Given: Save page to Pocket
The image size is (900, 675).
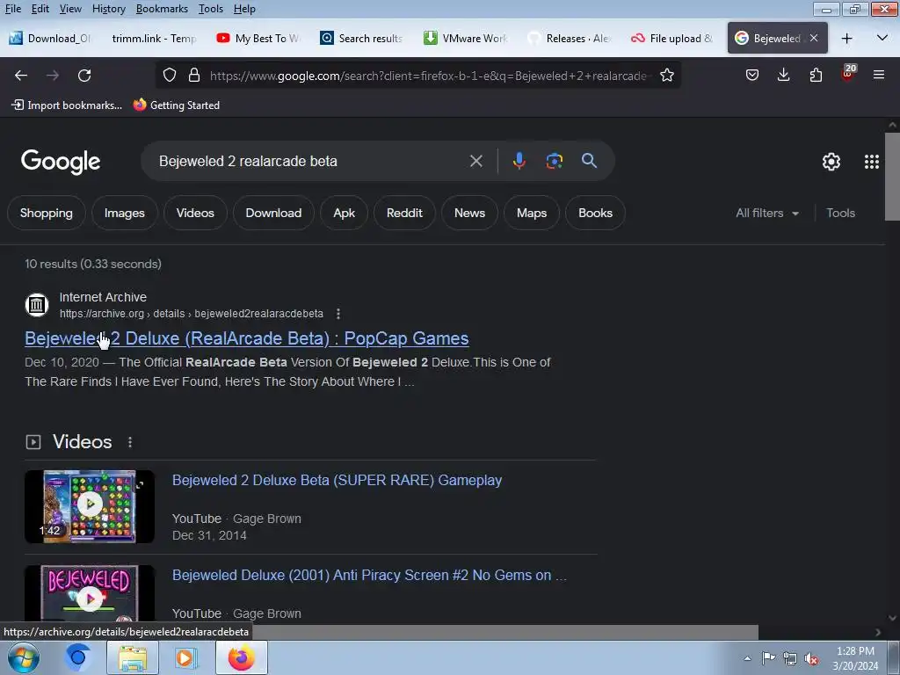Looking at the screenshot, I should pyautogui.click(x=752, y=76).
